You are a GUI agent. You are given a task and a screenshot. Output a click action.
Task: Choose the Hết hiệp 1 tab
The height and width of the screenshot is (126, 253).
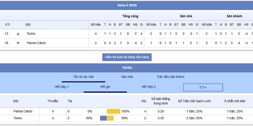[x=62, y=87]
